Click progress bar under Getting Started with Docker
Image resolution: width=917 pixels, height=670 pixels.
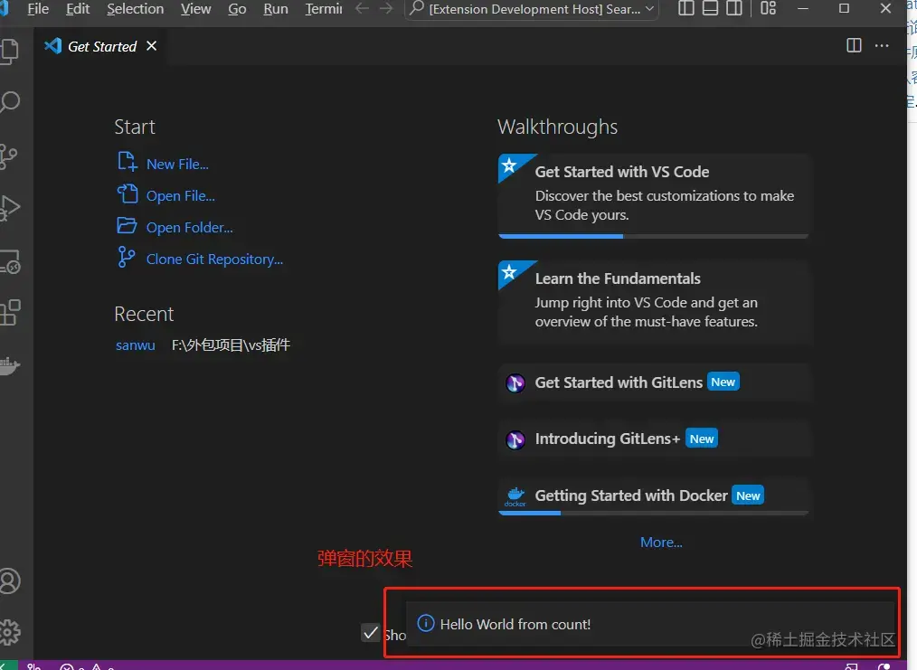pos(653,513)
